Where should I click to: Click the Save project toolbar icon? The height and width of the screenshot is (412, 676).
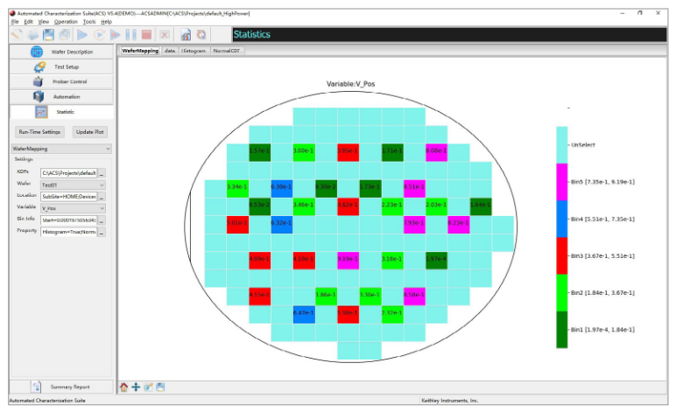[50, 34]
